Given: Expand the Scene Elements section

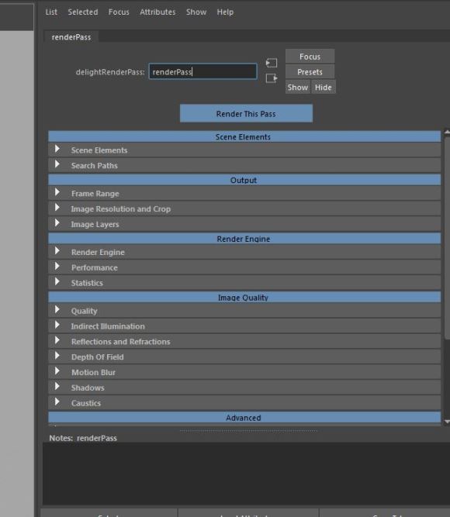Looking at the screenshot, I should [244, 150].
